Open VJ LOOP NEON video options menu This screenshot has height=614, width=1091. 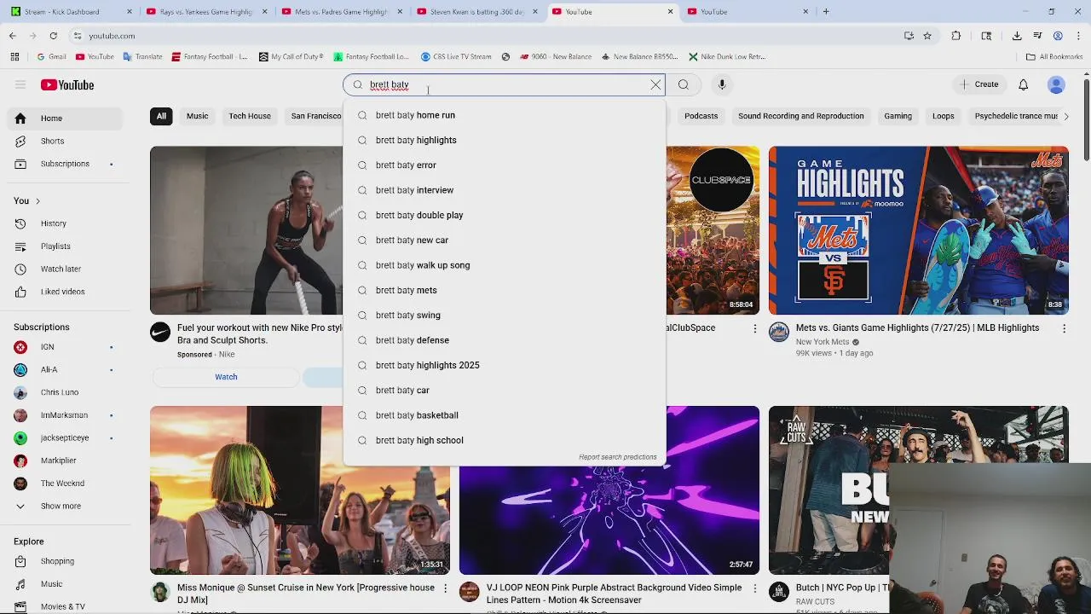754,588
